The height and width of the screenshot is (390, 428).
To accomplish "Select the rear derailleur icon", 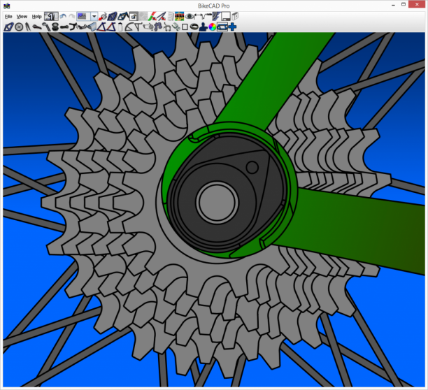I will (158, 27).
